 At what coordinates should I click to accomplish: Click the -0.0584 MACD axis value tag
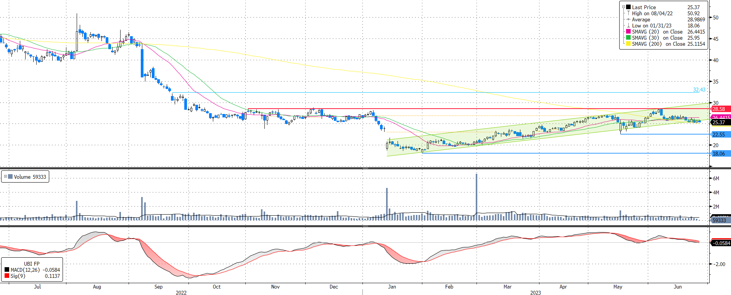(x=721, y=243)
